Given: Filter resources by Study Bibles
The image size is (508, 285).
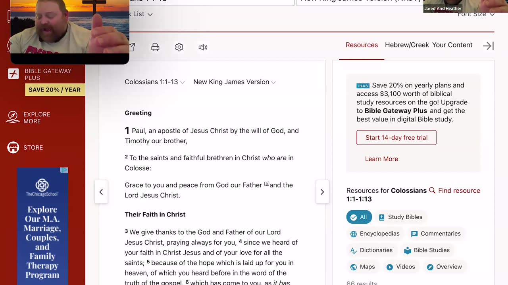Looking at the screenshot, I should (400, 217).
